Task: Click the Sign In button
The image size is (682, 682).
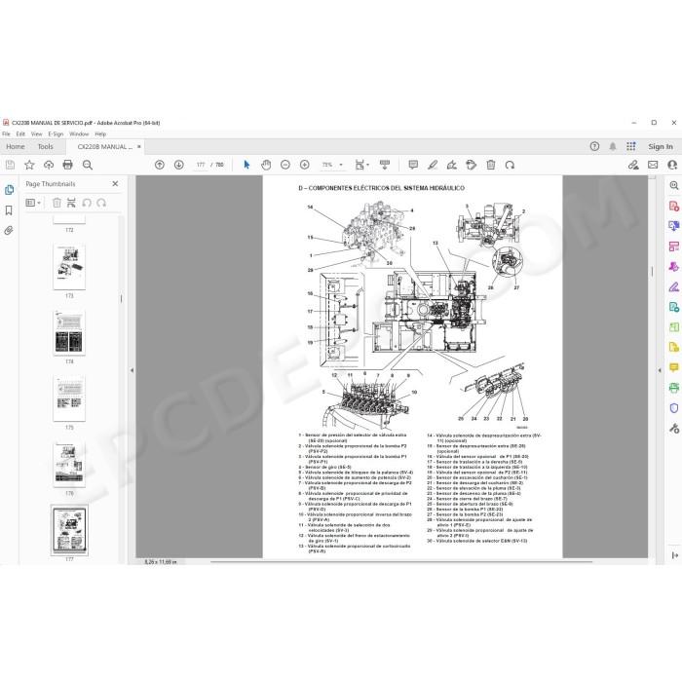Action: coord(661,146)
